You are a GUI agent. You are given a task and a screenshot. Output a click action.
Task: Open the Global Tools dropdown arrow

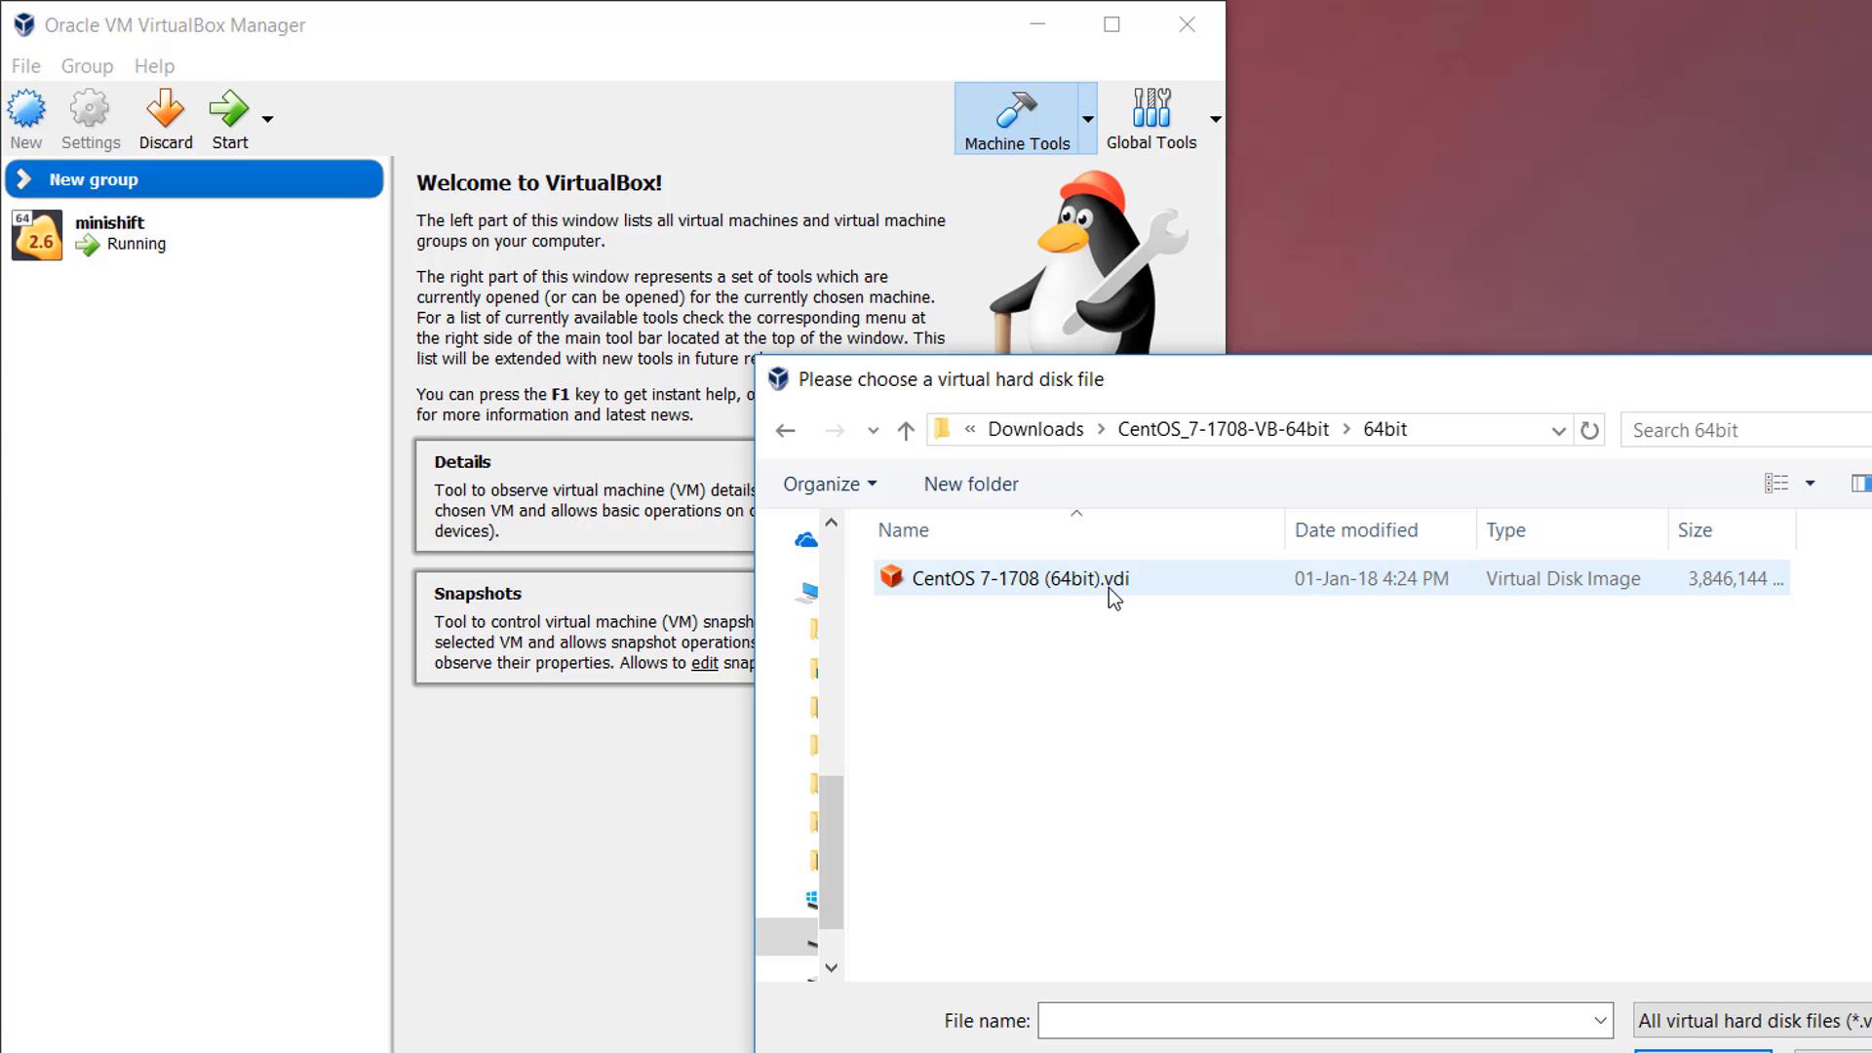(1215, 119)
